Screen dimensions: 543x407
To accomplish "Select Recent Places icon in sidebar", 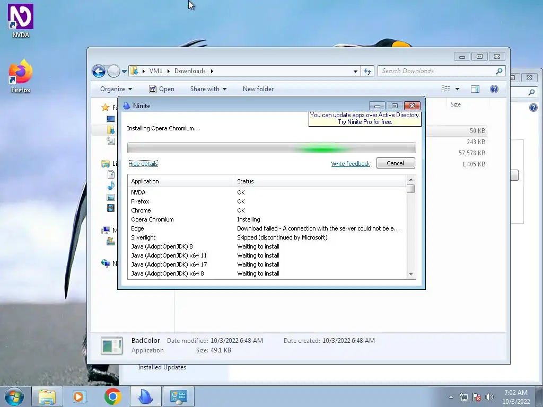I will 111,141.
